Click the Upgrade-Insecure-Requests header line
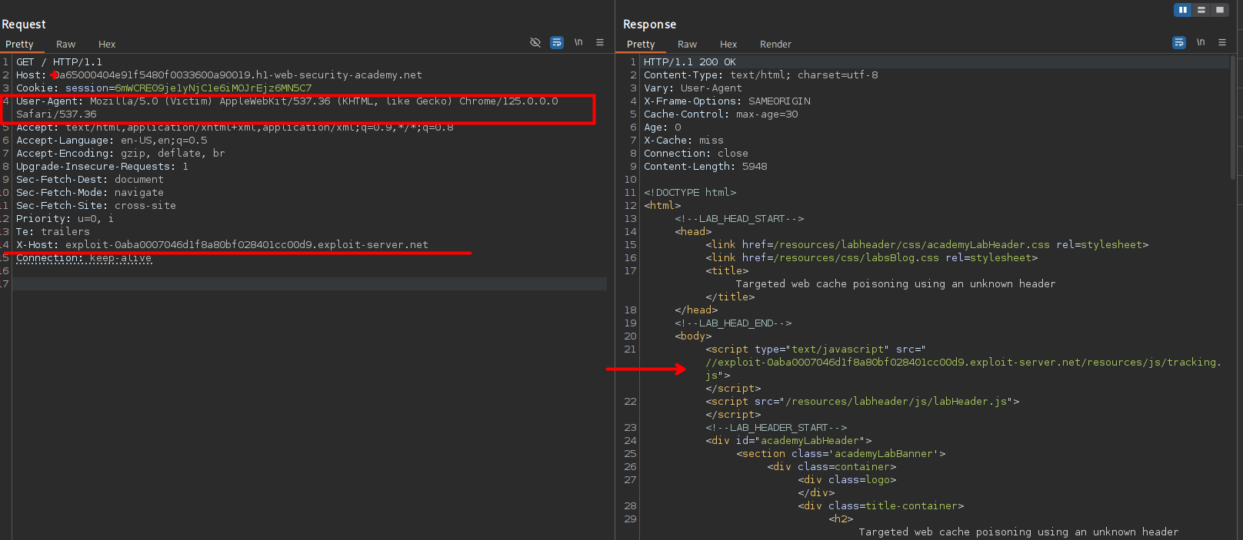 pyautogui.click(x=102, y=167)
